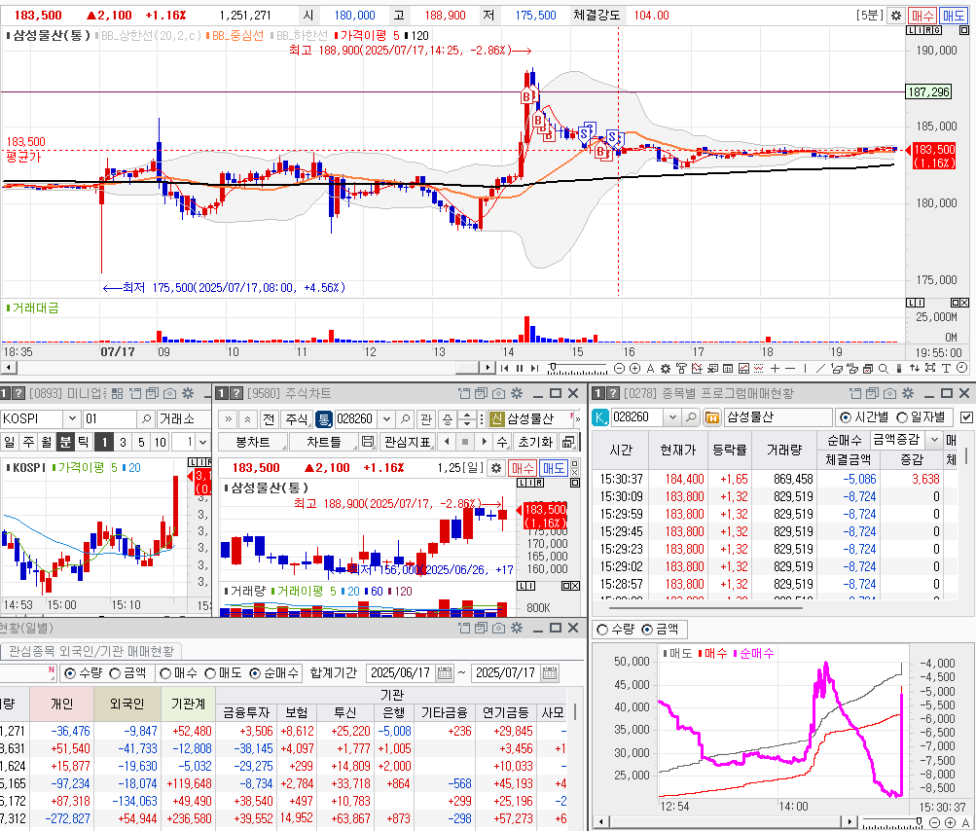976x831 pixels.
Task: Click end date field 2025/07/17
Action: 505,673
